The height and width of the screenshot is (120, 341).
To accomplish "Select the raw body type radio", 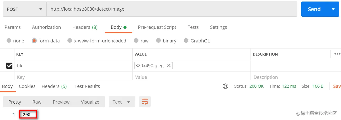I will click(136, 41).
